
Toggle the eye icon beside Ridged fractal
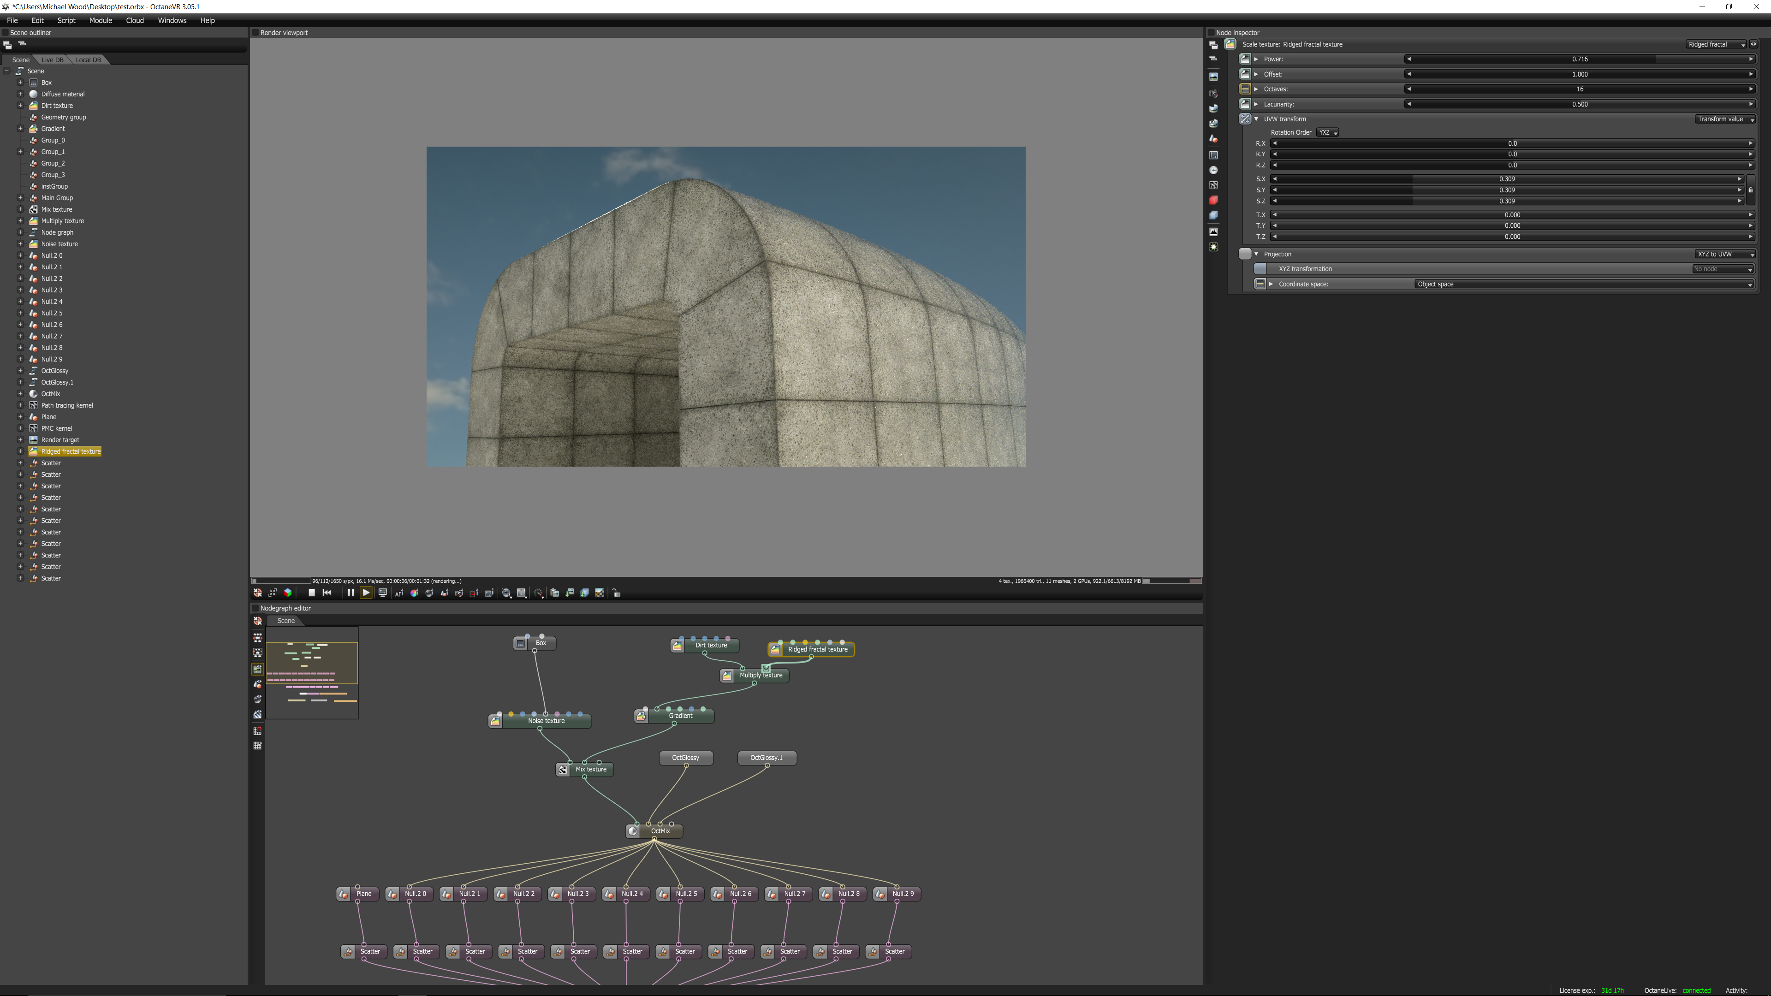[x=1753, y=44]
